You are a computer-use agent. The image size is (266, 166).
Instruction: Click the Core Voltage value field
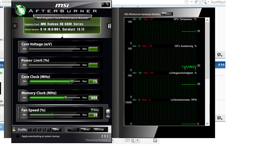93,49
